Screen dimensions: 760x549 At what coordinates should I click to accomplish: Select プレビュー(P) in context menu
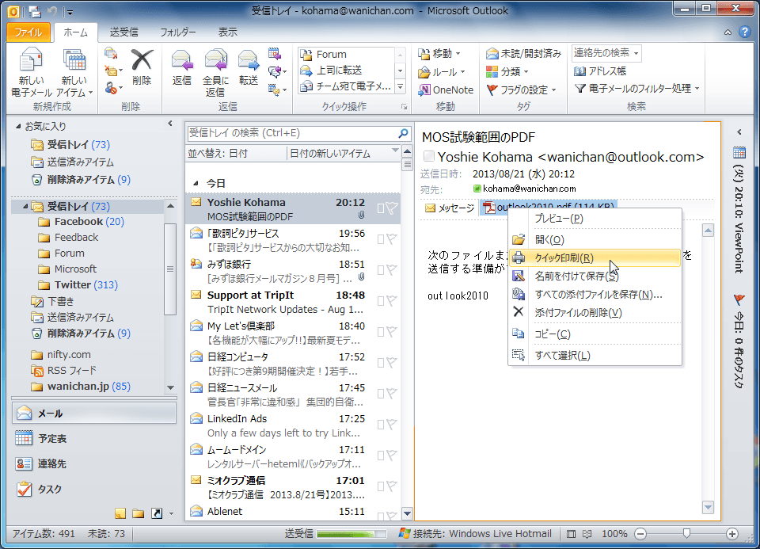click(x=595, y=219)
